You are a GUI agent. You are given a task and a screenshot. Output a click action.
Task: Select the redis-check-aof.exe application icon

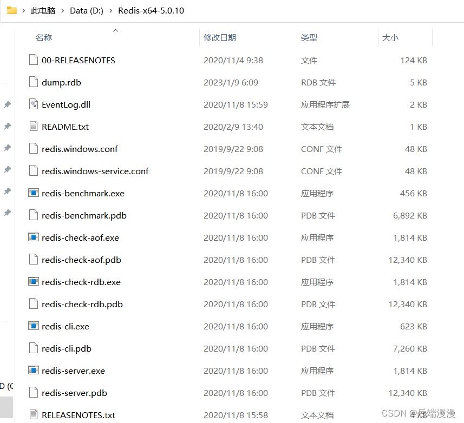(34, 237)
